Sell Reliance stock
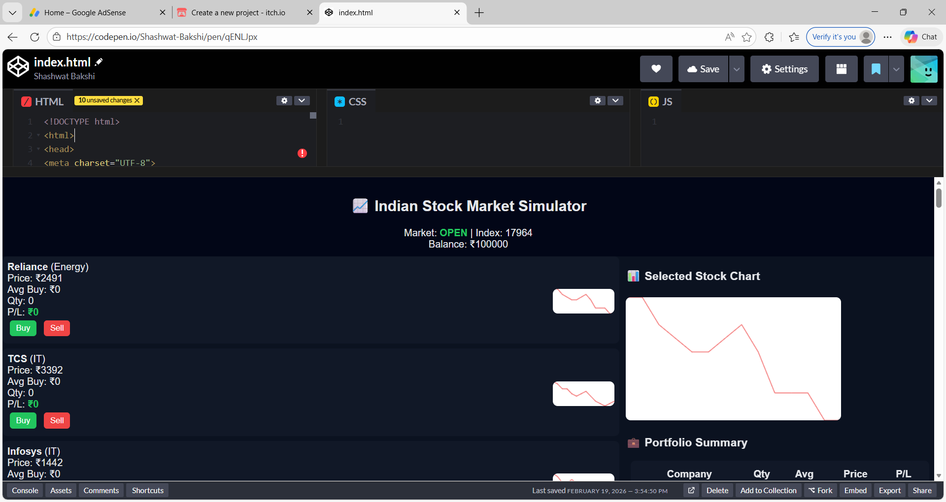 pos(57,328)
